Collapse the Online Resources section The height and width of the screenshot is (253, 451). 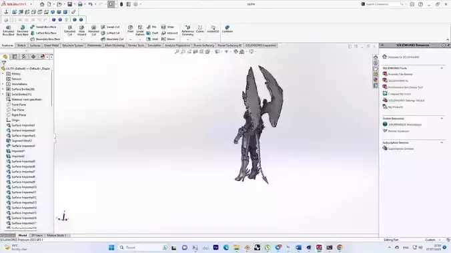coord(442,119)
